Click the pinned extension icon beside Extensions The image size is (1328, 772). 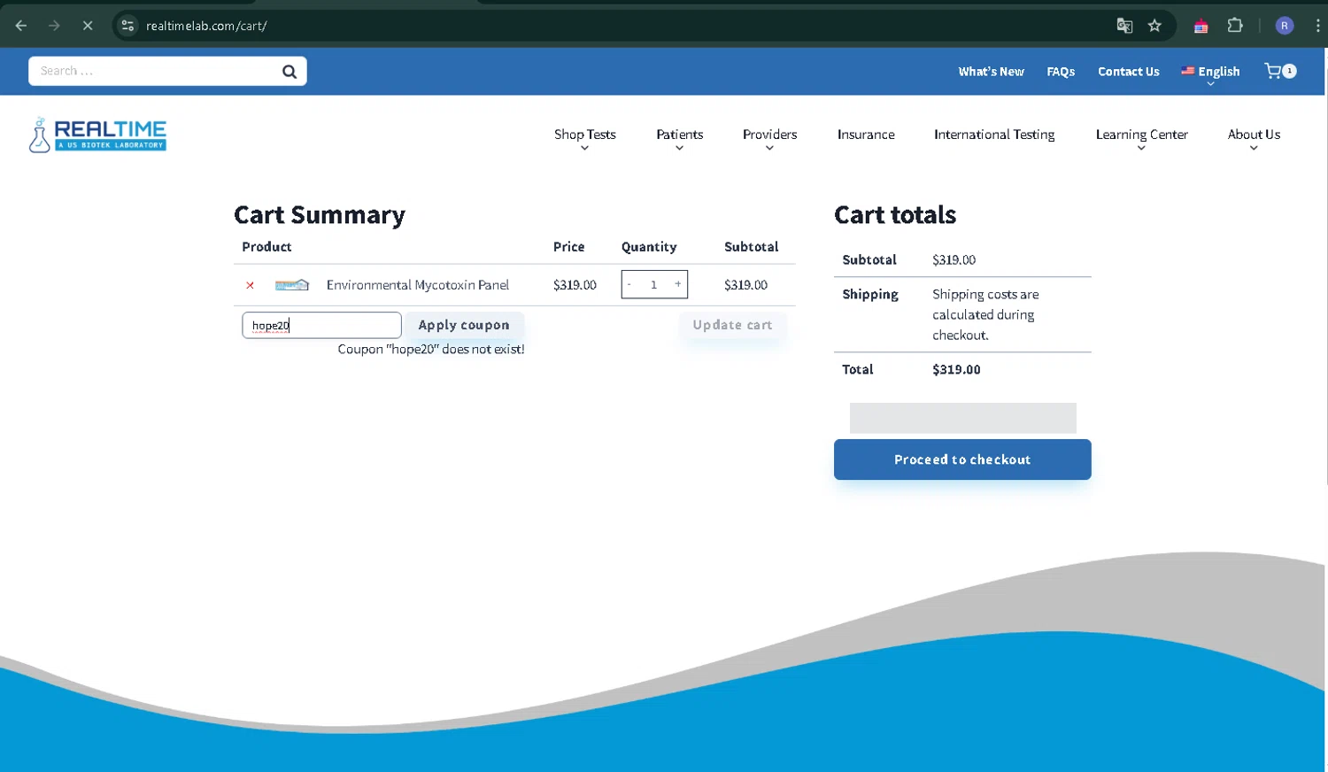click(1201, 26)
